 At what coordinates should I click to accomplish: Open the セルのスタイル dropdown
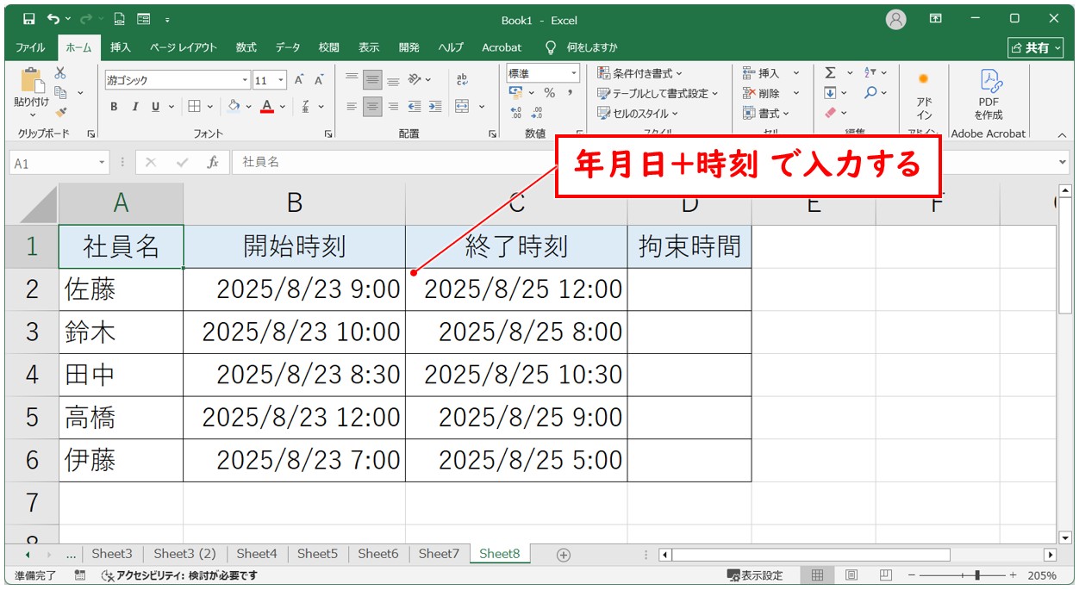pyautogui.click(x=638, y=113)
